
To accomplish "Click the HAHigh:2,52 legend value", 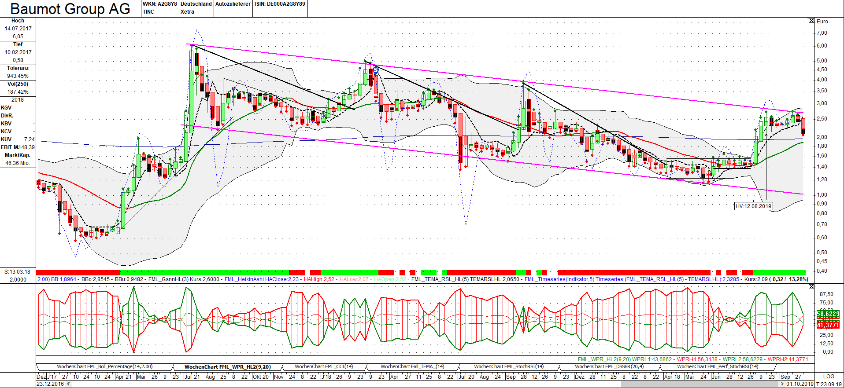I will click(319, 279).
